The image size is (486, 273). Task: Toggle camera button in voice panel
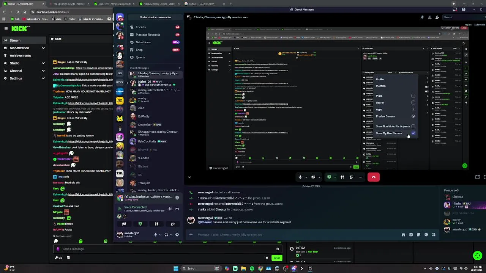coord(124,224)
